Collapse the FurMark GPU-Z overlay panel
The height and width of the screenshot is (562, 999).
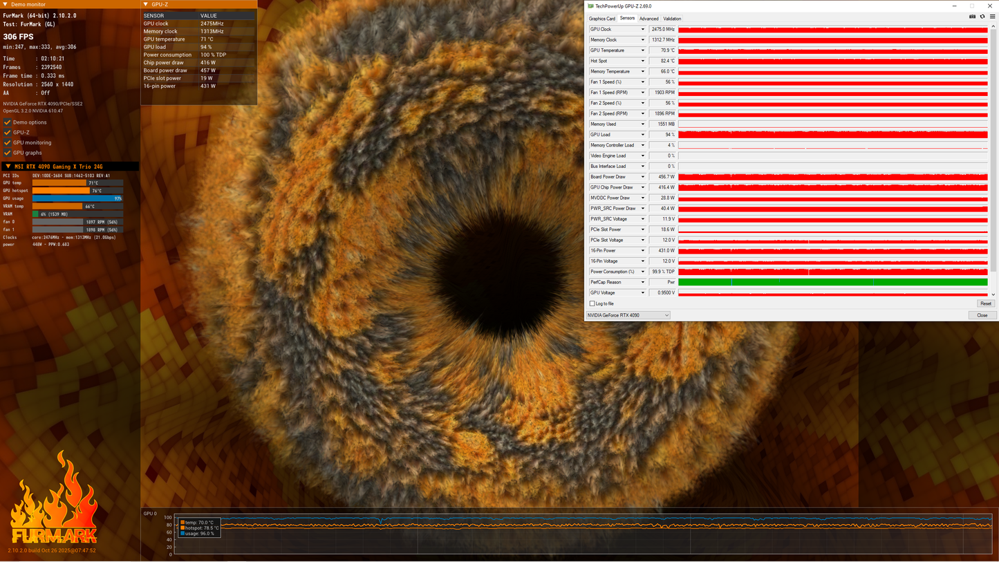pyautogui.click(x=146, y=4)
